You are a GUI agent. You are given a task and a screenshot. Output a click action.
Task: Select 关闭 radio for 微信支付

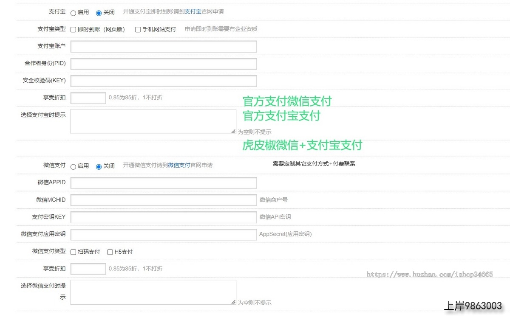pos(99,166)
